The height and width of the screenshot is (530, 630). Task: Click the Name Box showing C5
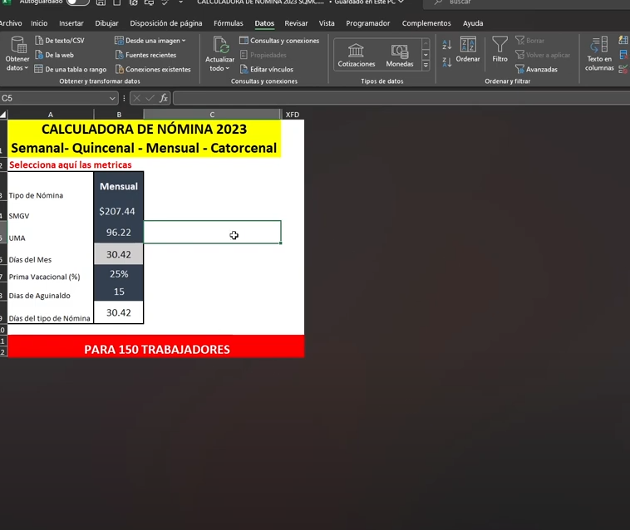53,98
